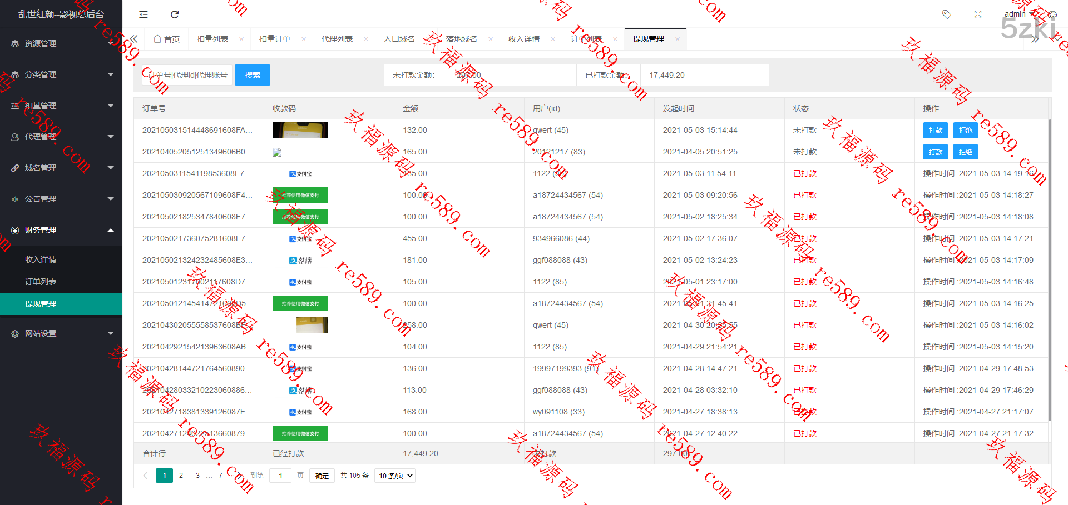1068x505 pixels.
Task: Expand the 域名管理 sidebar menu arrow
Action: point(111,168)
